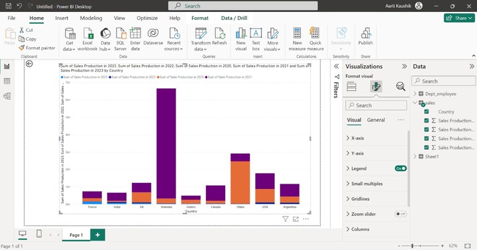This screenshot has width=477, height=250.
Task: Click the Redo arrow in title bar
Action: (x=30, y=6)
